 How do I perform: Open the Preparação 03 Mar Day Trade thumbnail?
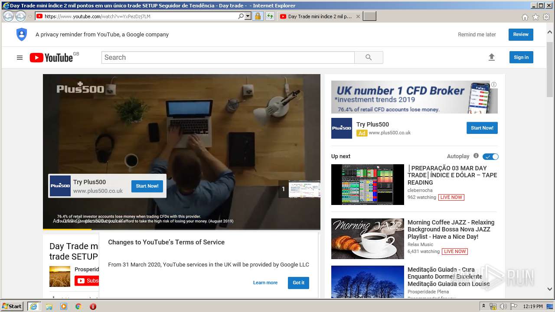(x=368, y=185)
